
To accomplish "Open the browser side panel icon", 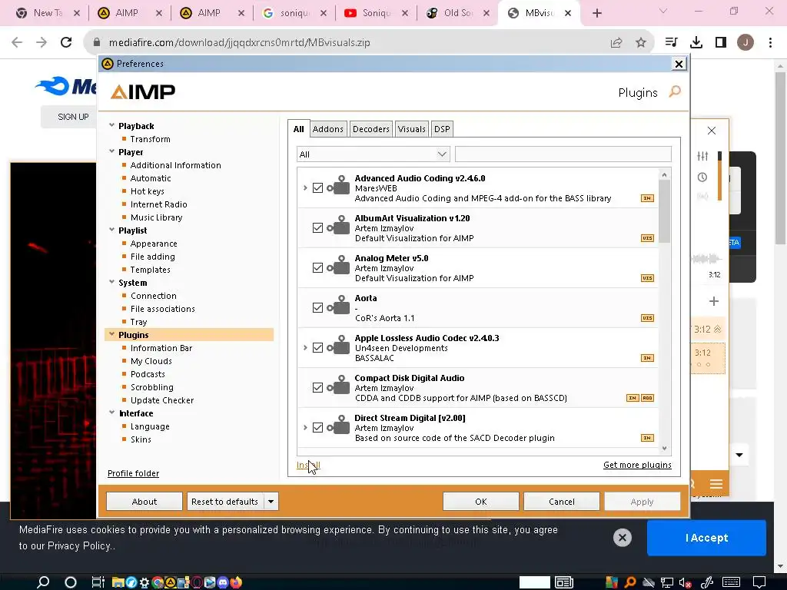I will tap(721, 43).
